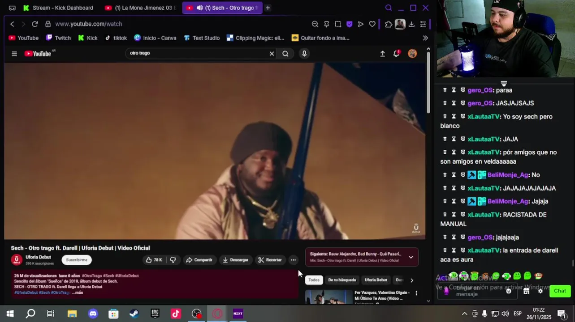This screenshot has height=322, width=575.
Task: Open the Twitch bookmark
Action: tap(58, 38)
